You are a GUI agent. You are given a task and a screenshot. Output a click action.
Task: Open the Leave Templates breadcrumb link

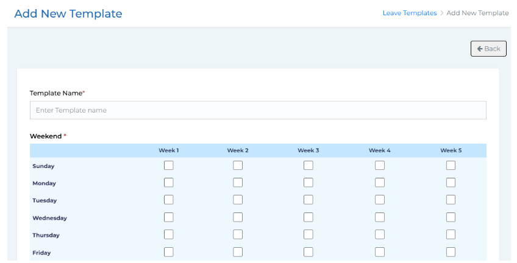click(x=409, y=13)
